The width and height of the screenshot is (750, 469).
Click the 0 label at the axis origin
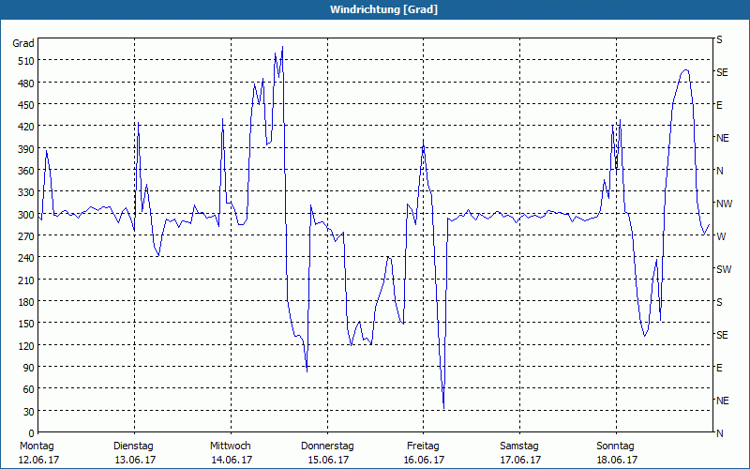click(32, 433)
